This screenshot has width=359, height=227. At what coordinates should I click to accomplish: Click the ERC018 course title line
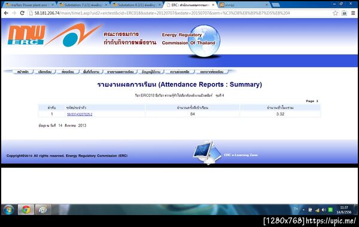click(x=180, y=96)
